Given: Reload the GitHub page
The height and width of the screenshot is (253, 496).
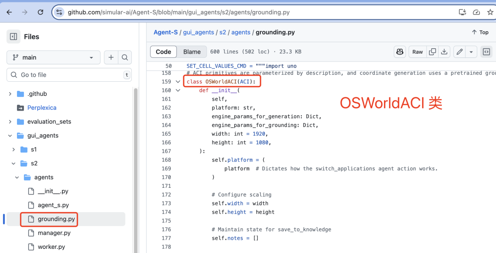Looking at the screenshot, I should (x=40, y=12).
